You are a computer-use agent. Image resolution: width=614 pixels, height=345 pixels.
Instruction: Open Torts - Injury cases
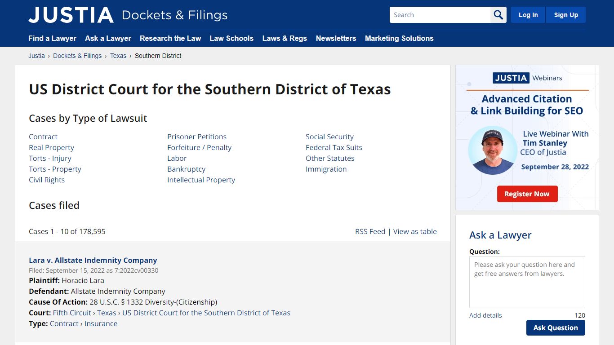[50, 158]
